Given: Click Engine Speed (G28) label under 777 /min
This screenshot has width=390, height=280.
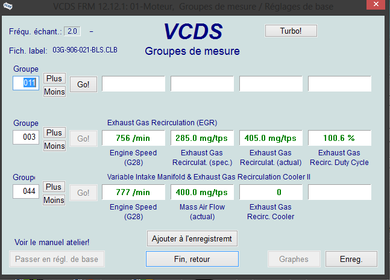Looking at the screenshot, I should pyautogui.click(x=133, y=212).
